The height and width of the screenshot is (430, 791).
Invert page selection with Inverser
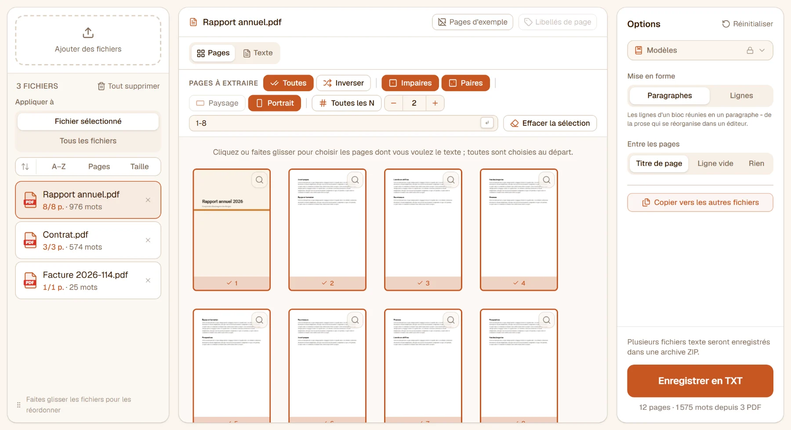pos(343,83)
